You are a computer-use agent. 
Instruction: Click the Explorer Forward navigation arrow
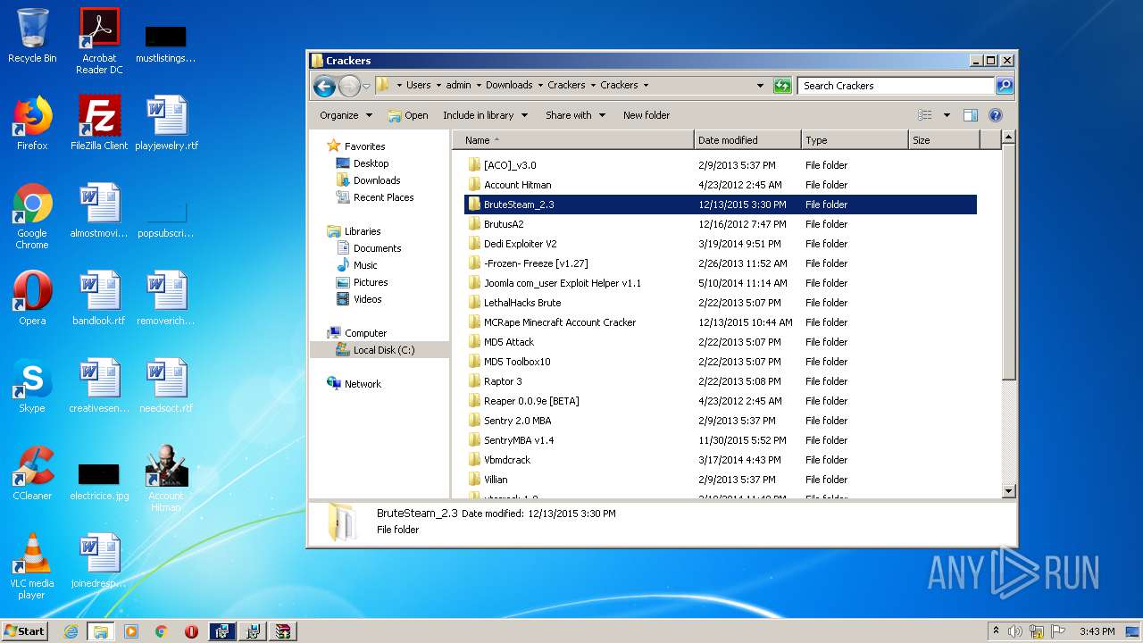click(x=349, y=86)
